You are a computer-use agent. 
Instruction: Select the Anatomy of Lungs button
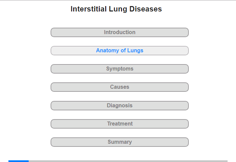click(x=120, y=51)
